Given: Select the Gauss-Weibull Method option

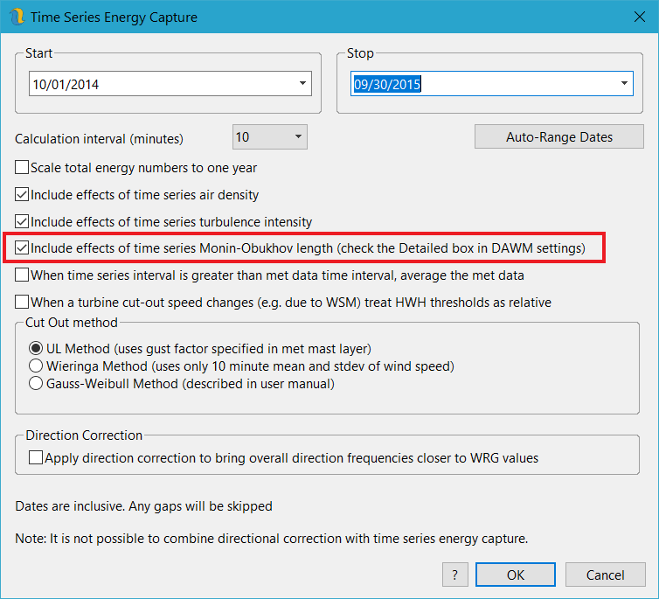Looking at the screenshot, I should (x=36, y=383).
